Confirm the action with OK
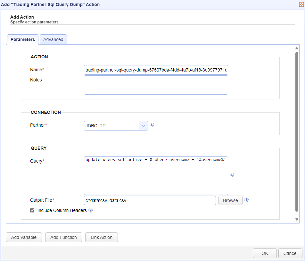This screenshot has height=261, width=305. (265, 253)
